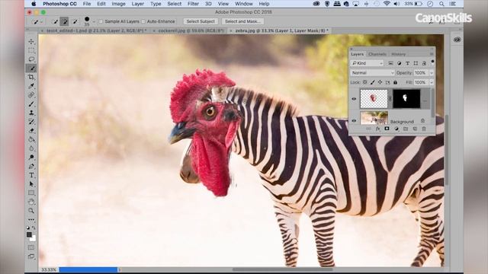Screen dimensions: 488x274
Task: Toggle lock transparent pixels
Action: (x=364, y=82)
